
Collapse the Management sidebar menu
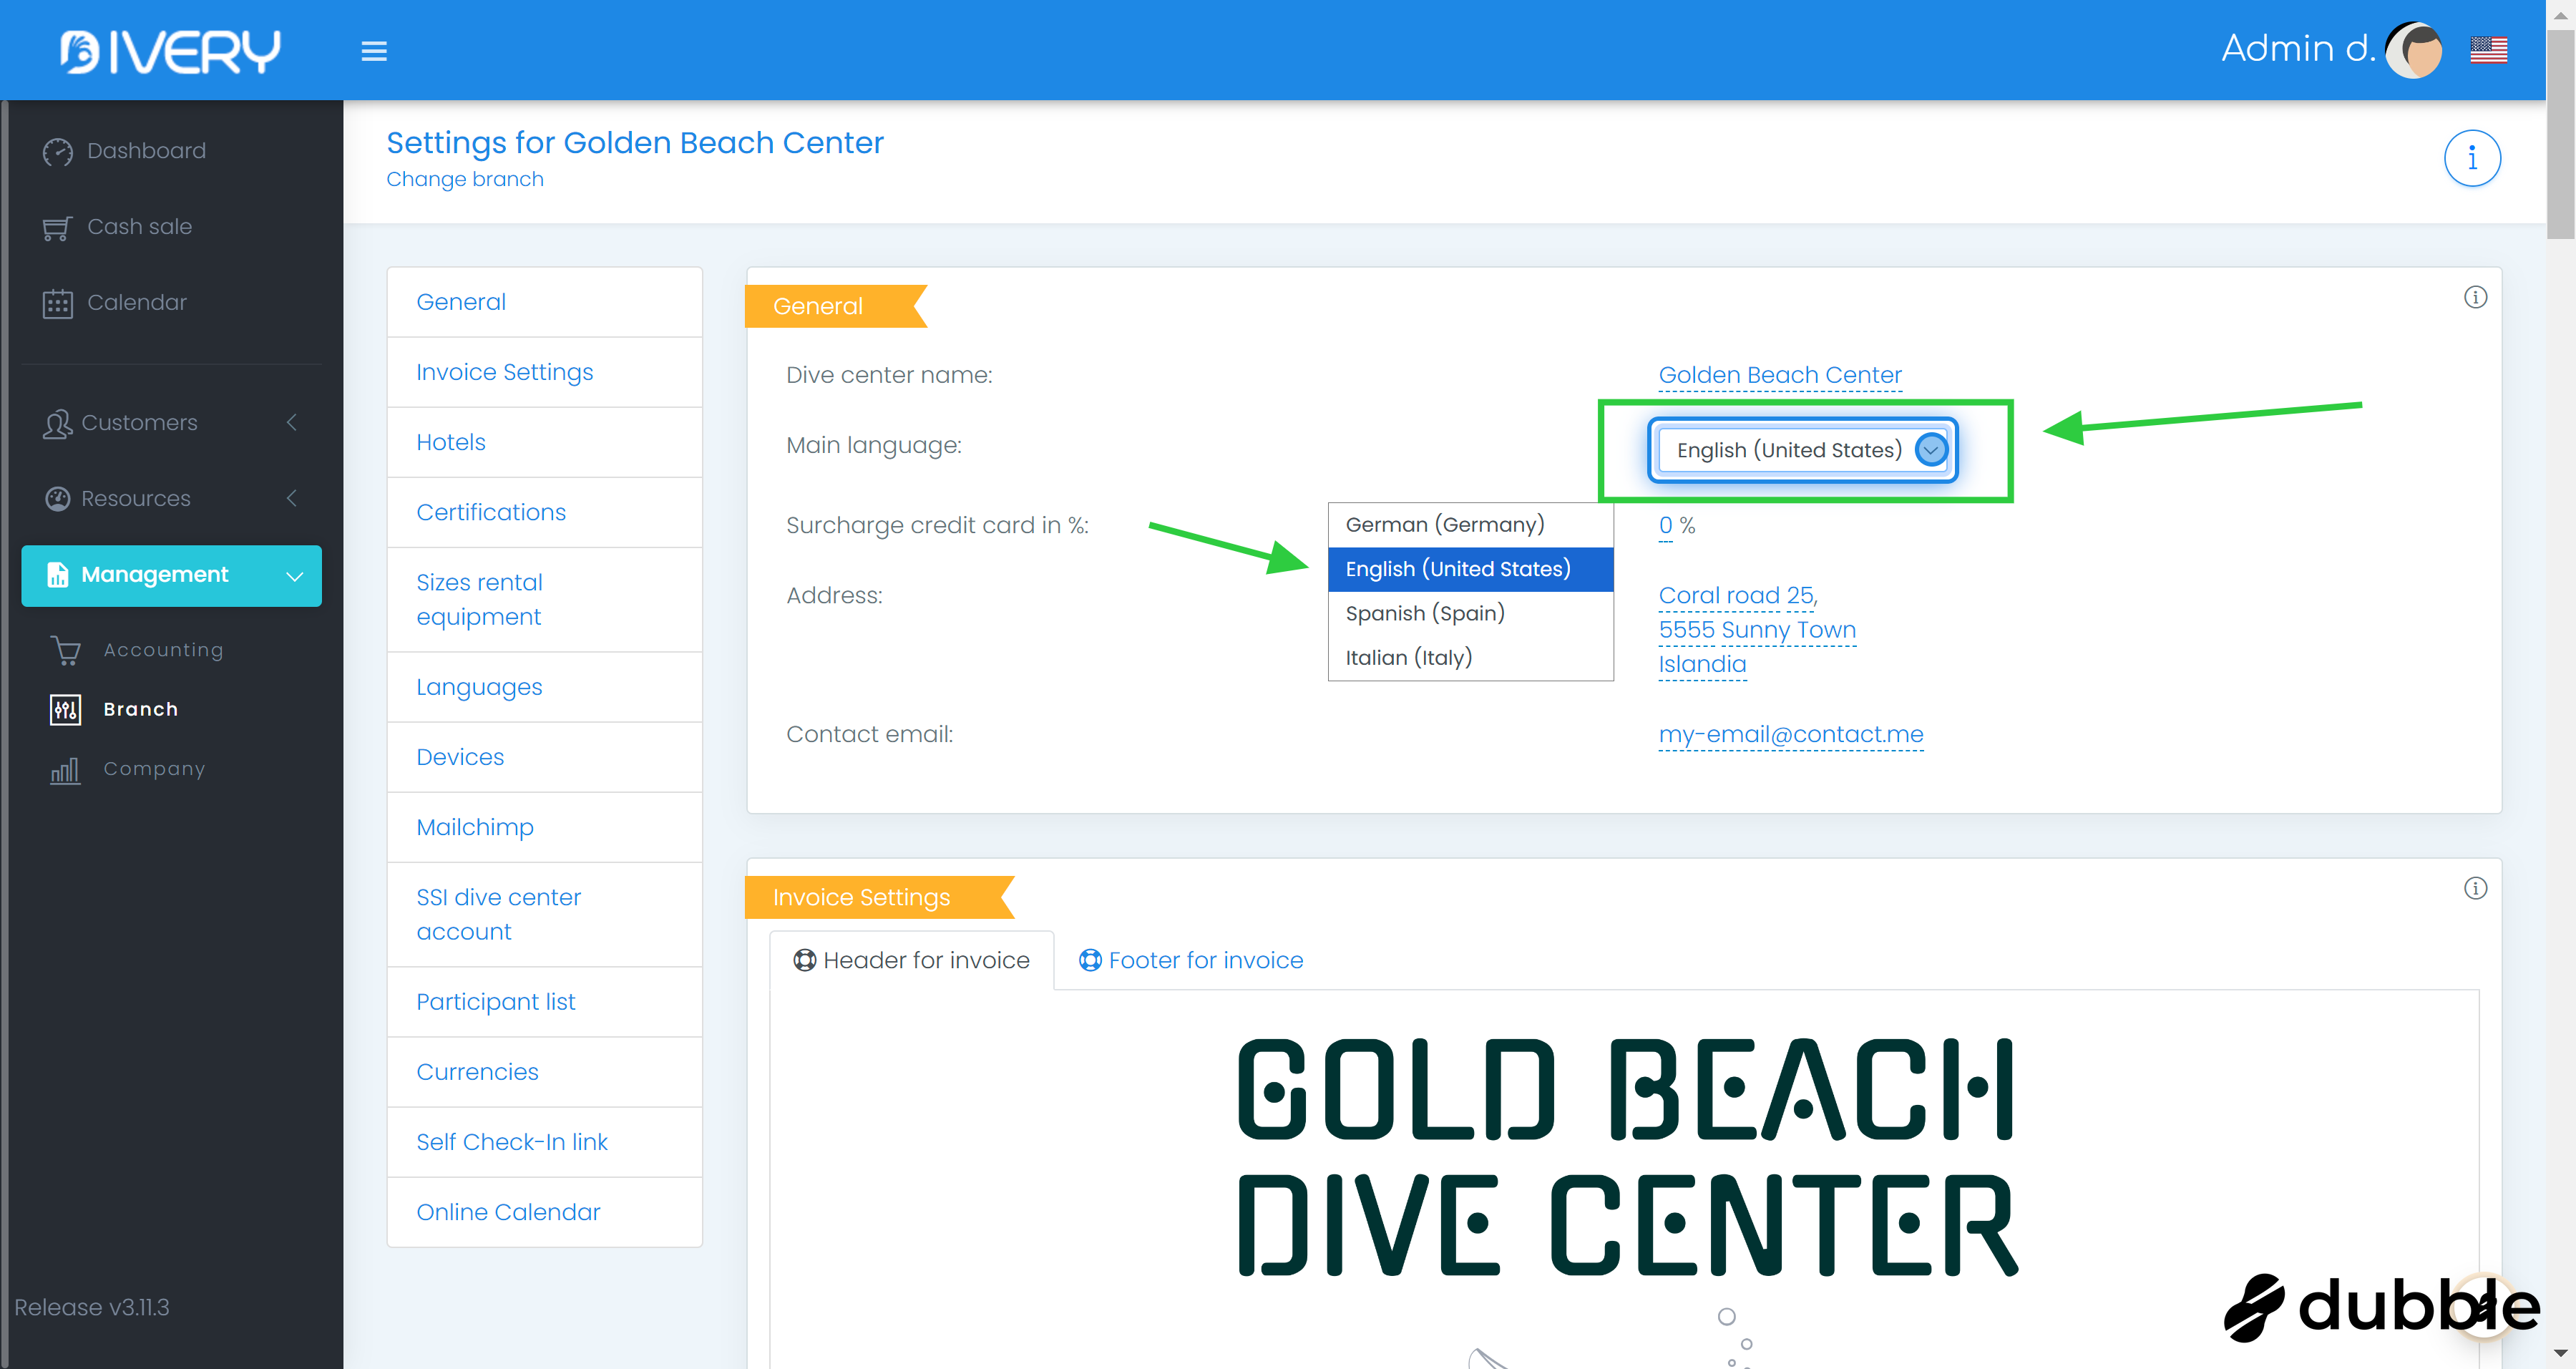(171, 575)
